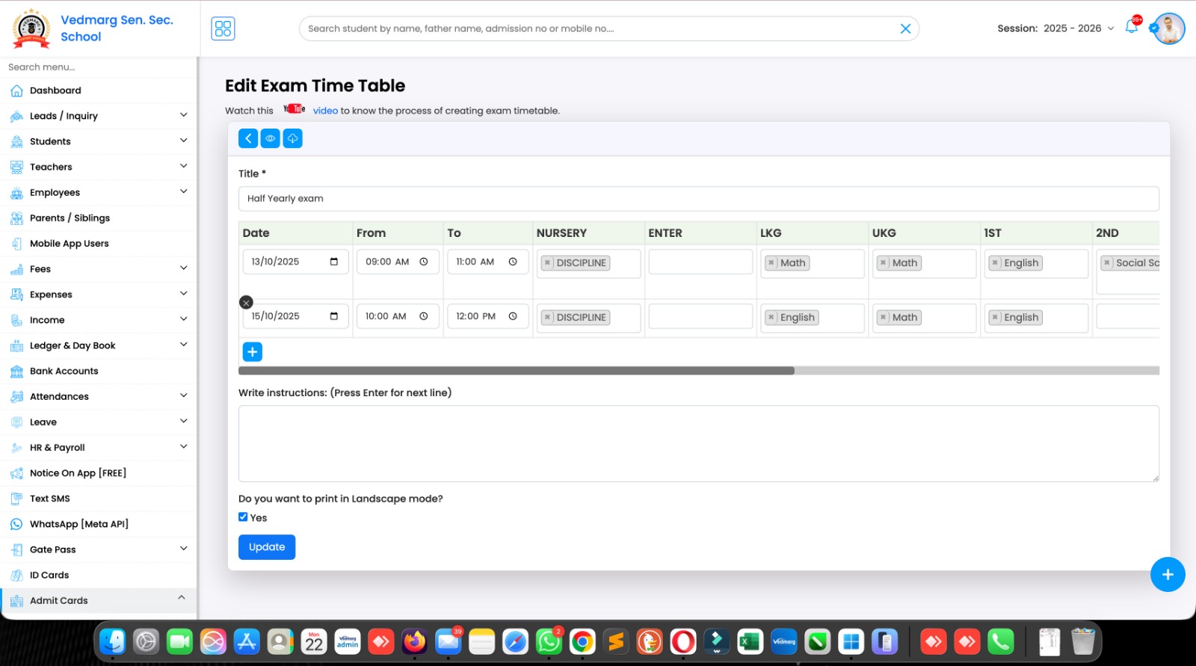Open clock picker for 12:00 PM time
The height and width of the screenshot is (666, 1196).
point(513,316)
